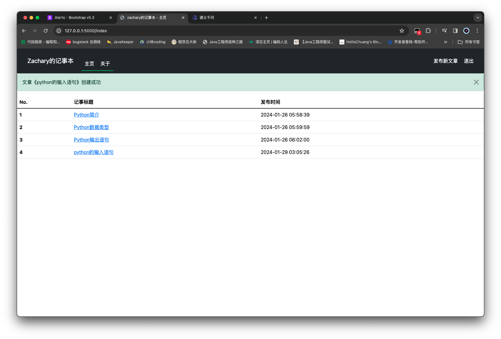Click the Zachary的记事本 brand title
The width and height of the screenshot is (501, 339).
pos(50,61)
